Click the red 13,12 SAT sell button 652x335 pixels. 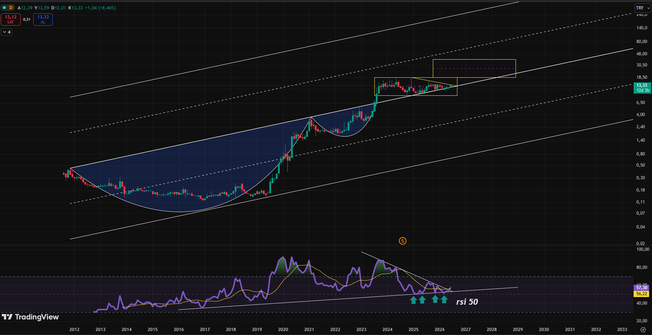tap(10, 20)
